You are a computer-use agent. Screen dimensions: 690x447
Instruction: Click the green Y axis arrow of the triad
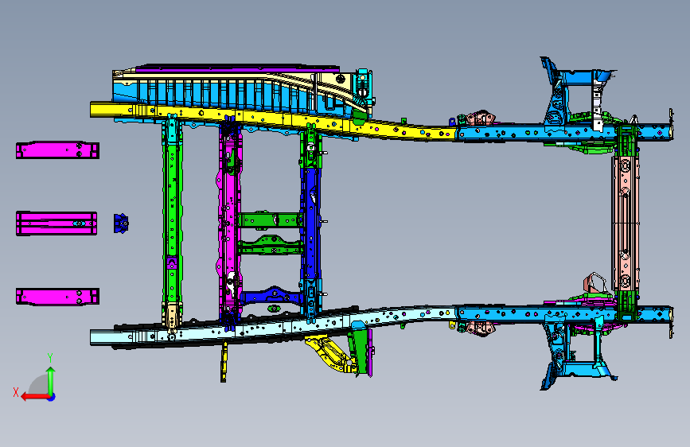[51, 380]
